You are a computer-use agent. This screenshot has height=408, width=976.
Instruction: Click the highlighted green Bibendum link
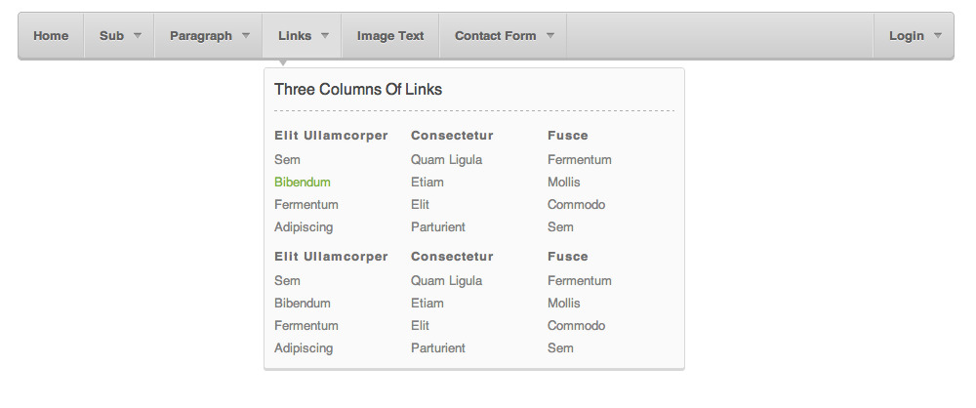(x=303, y=183)
